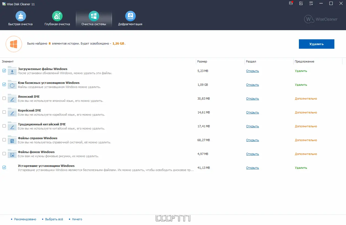Click Открыть link in Японский IME row
Screen dimensions: 346x225
252,99
